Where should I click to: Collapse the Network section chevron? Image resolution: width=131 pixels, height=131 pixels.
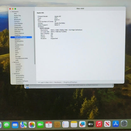12,62
